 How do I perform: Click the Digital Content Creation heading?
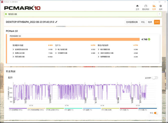103,45
